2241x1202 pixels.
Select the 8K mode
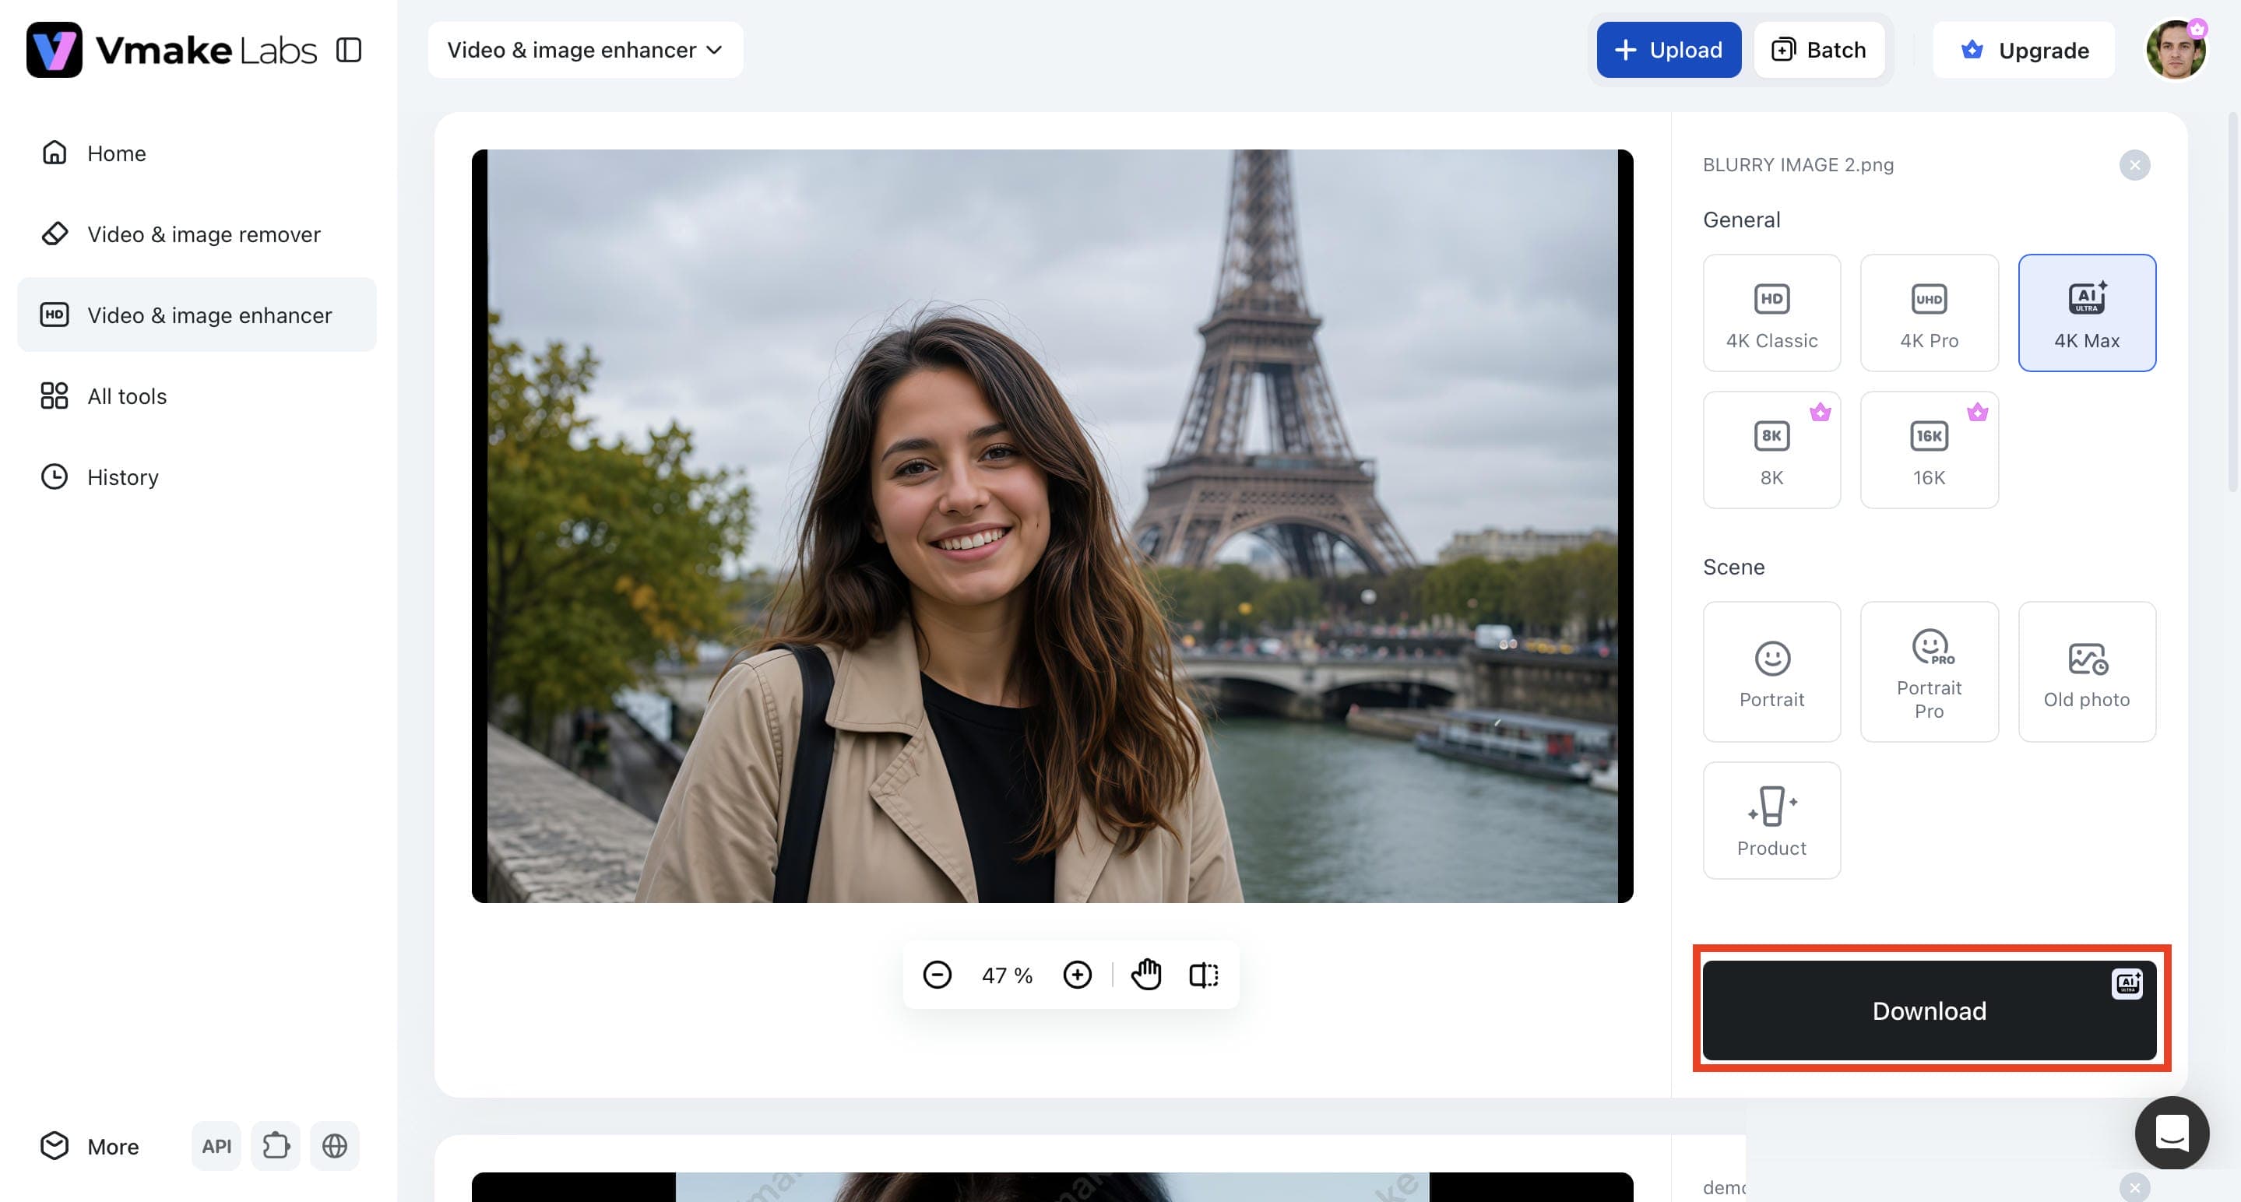1771,450
